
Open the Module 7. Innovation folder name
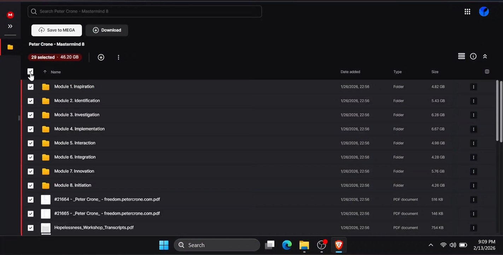coord(74,171)
